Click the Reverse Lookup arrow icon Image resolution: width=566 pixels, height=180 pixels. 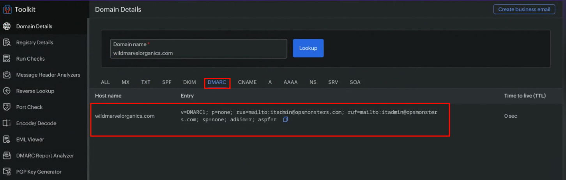coord(7,91)
